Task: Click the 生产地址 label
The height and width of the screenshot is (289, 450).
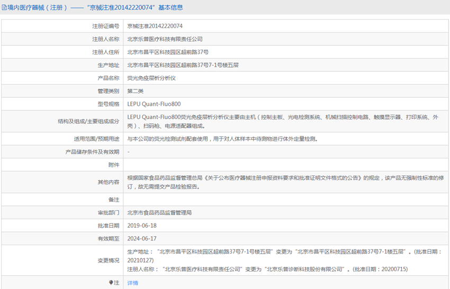Action: (108, 65)
